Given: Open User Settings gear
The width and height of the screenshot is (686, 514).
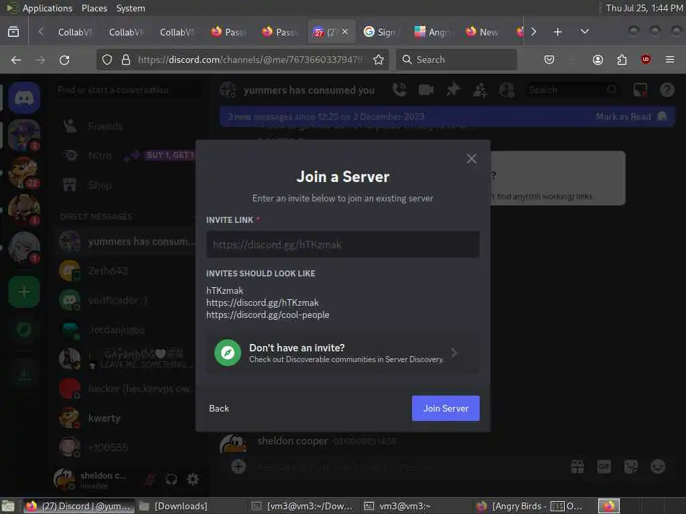Looking at the screenshot, I should click(192, 479).
